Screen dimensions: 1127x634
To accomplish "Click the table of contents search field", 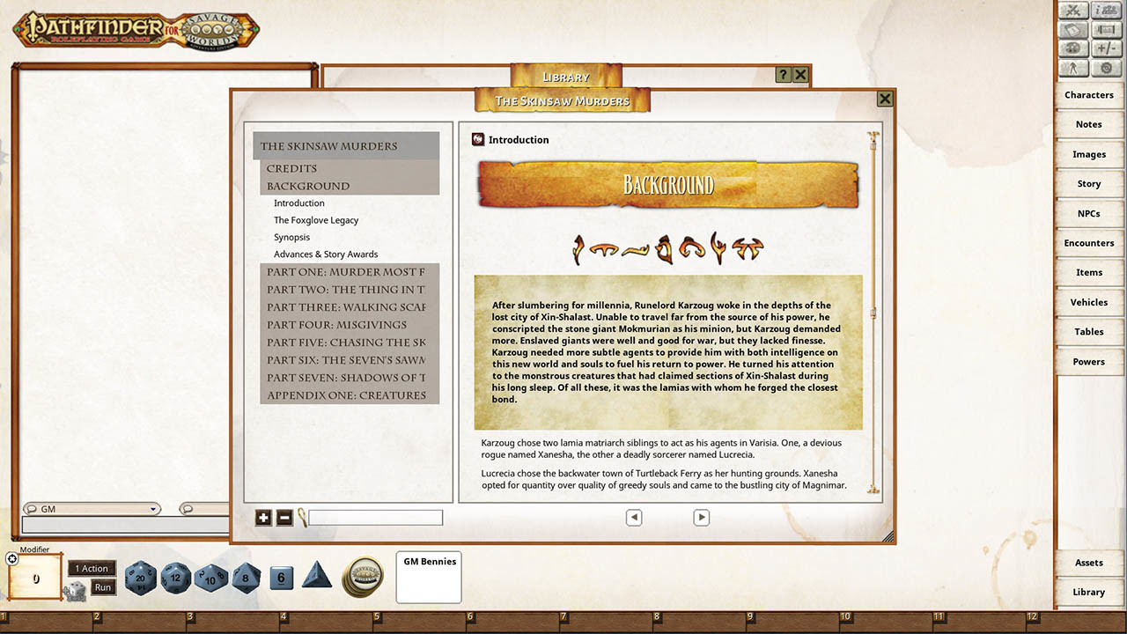I will 375,518.
